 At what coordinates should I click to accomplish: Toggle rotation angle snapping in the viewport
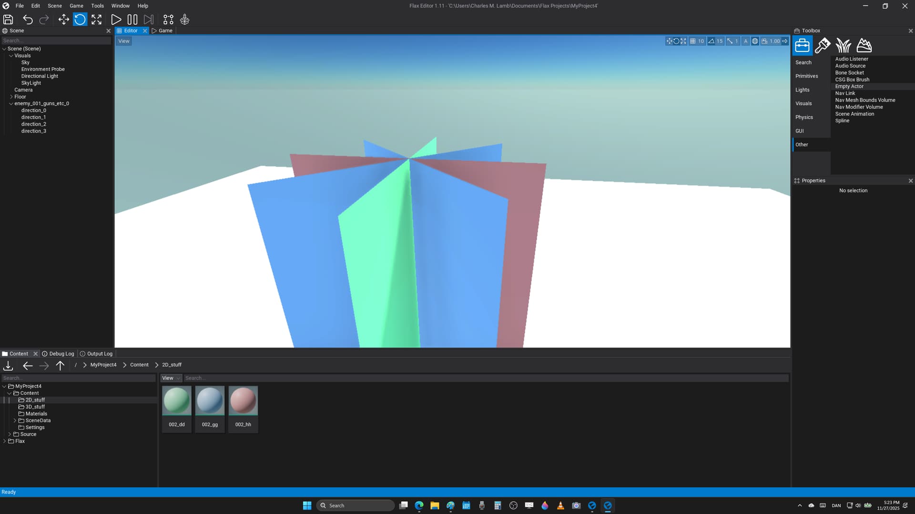(x=711, y=41)
